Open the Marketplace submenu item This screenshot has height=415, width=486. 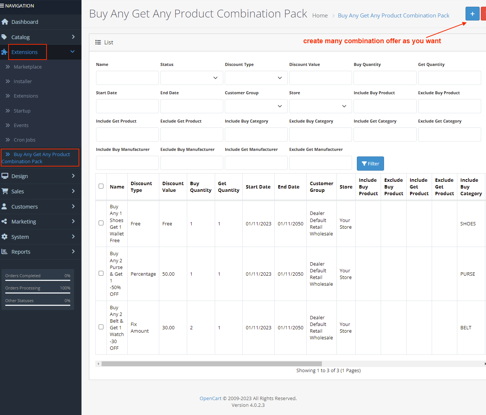click(x=28, y=67)
